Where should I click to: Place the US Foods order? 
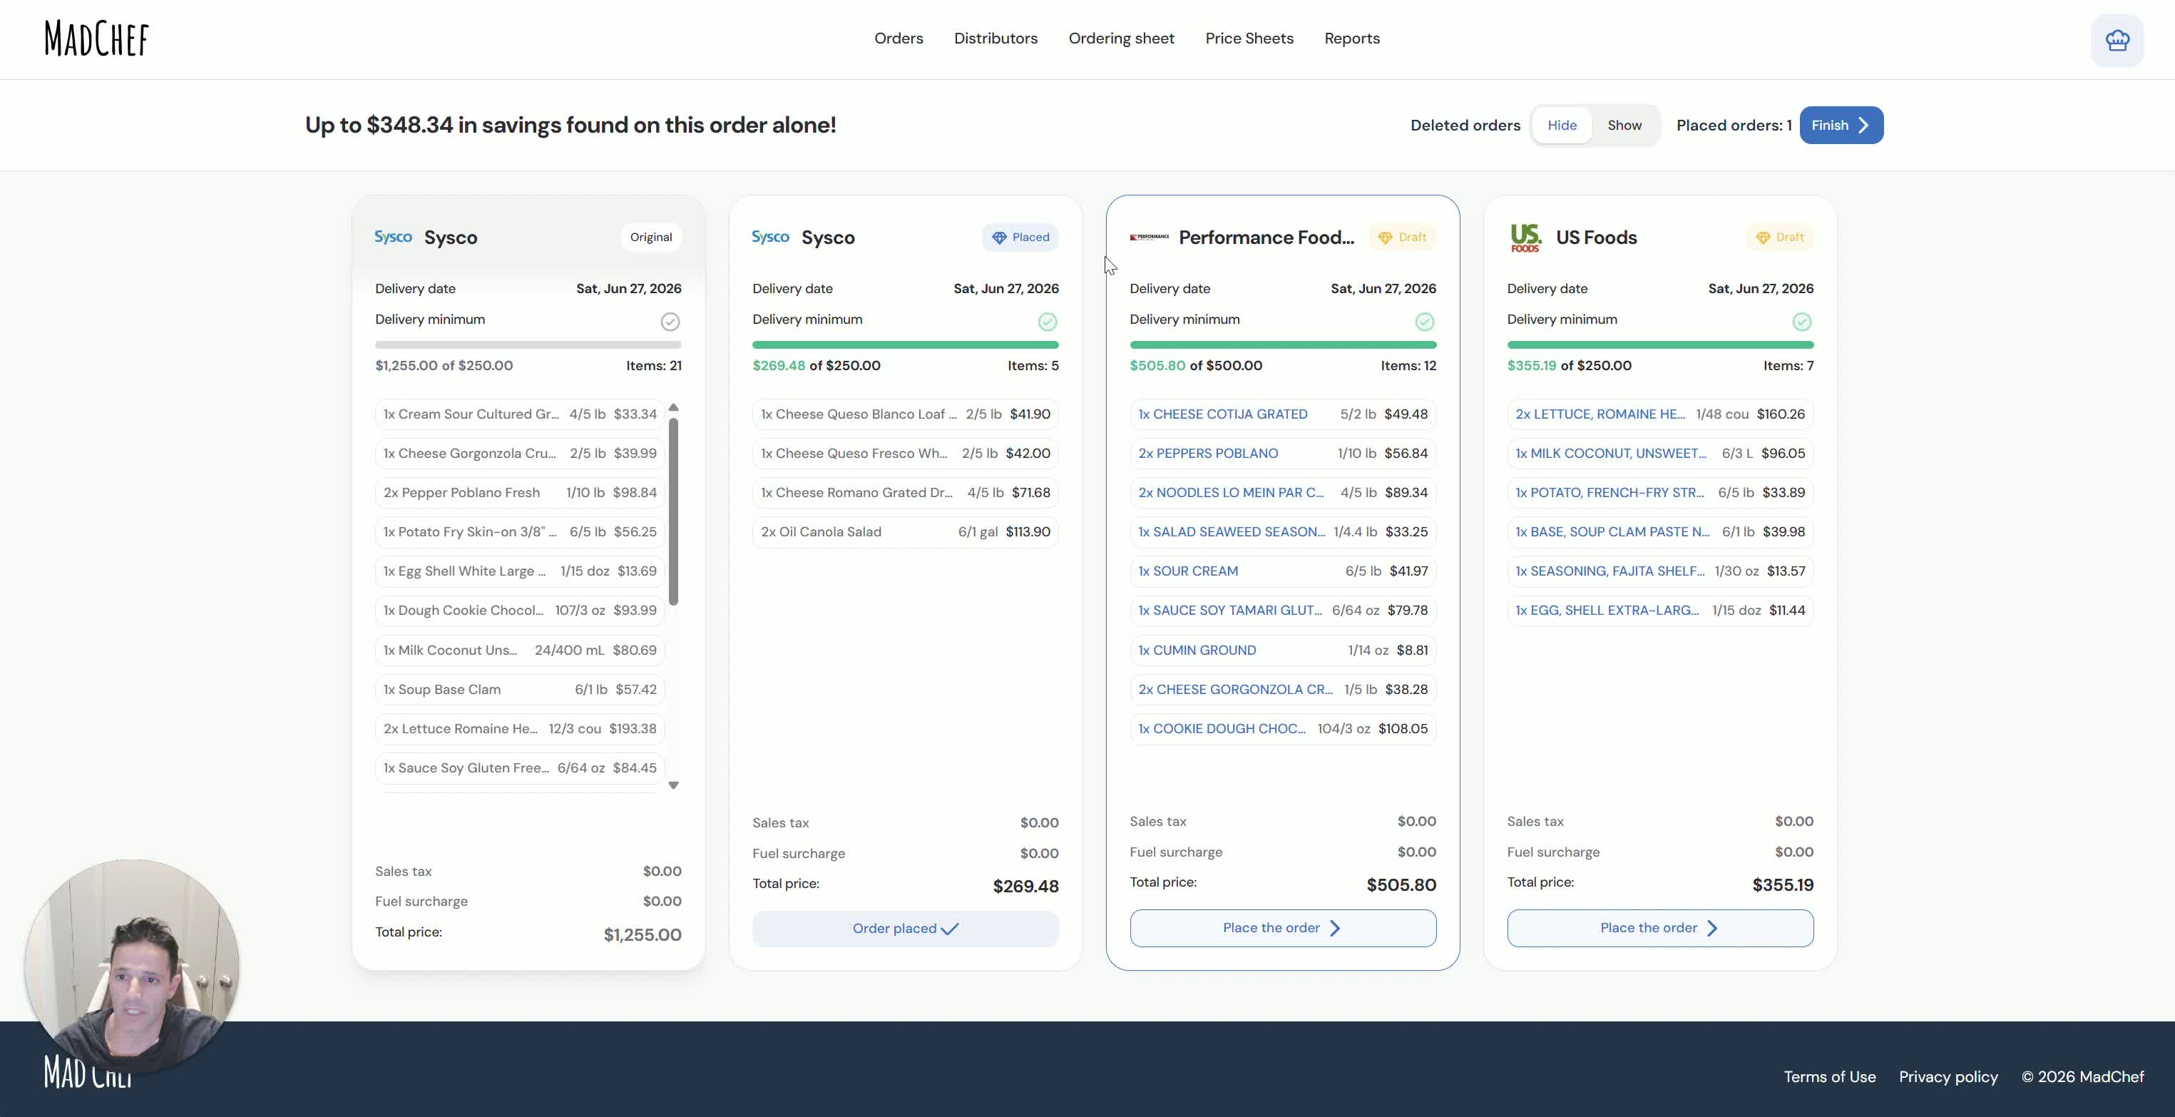(1660, 928)
